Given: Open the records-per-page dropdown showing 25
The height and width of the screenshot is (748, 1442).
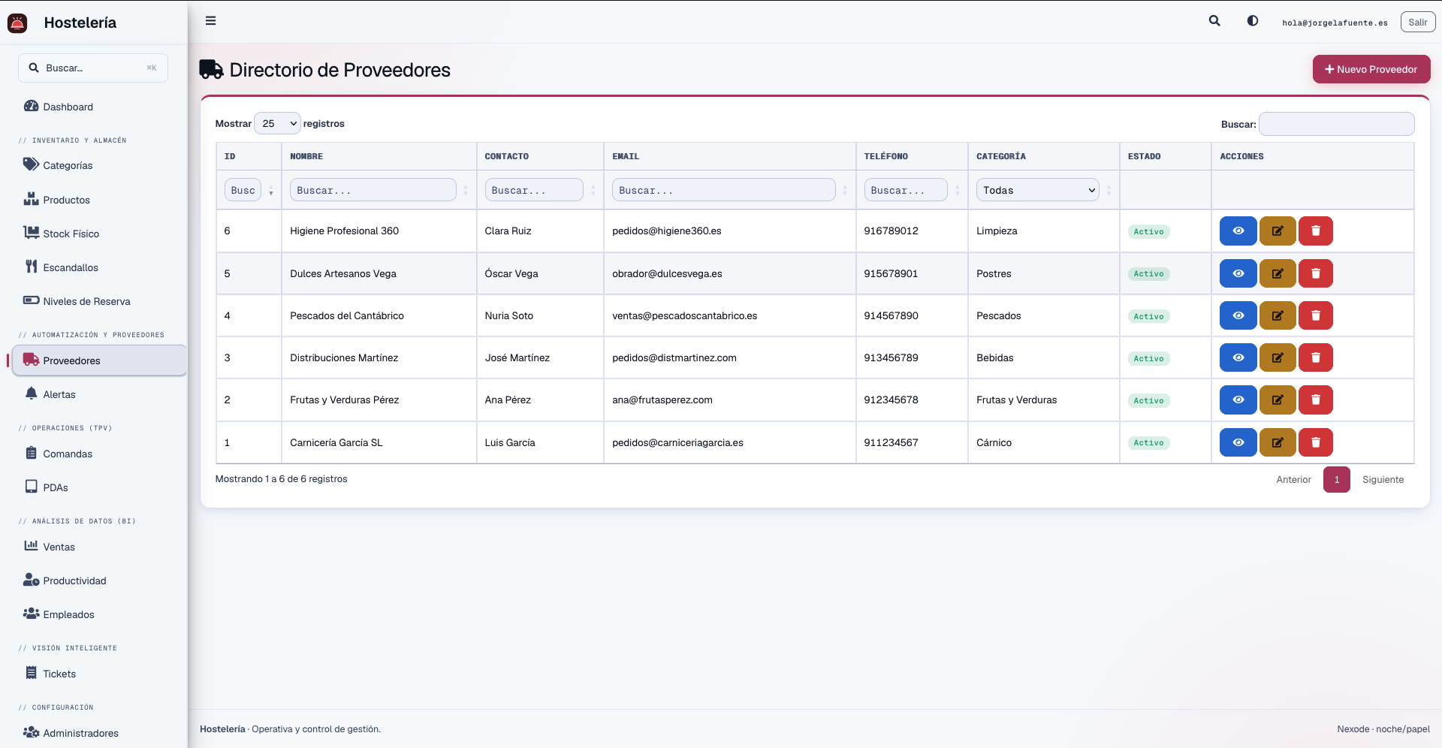Looking at the screenshot, I should (x=278, y=123).
